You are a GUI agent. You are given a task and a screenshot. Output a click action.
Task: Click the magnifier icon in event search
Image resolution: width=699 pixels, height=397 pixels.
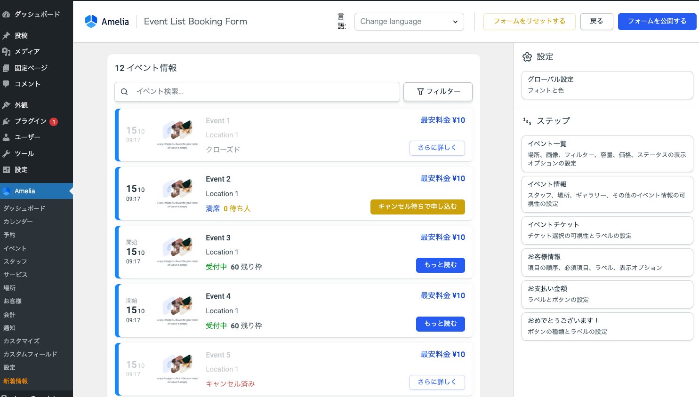pos(124,92)
